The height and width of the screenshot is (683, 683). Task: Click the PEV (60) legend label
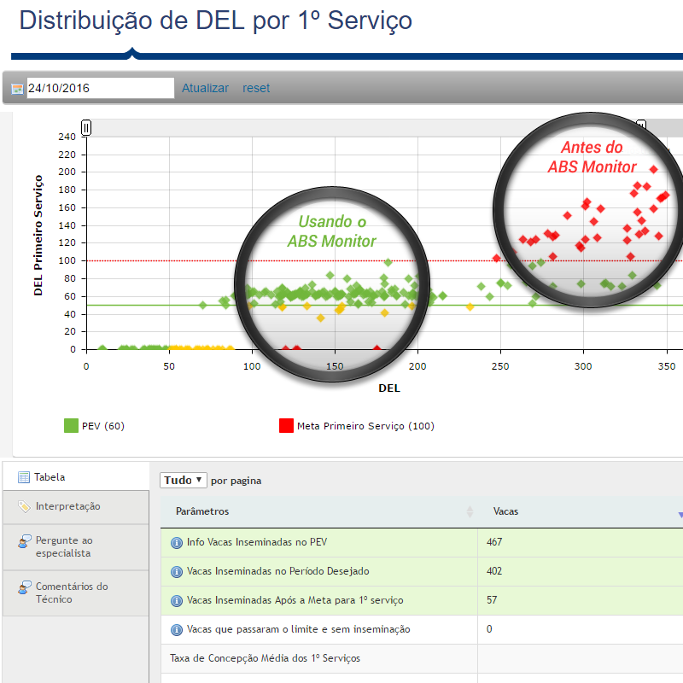[x=103, y=426]
